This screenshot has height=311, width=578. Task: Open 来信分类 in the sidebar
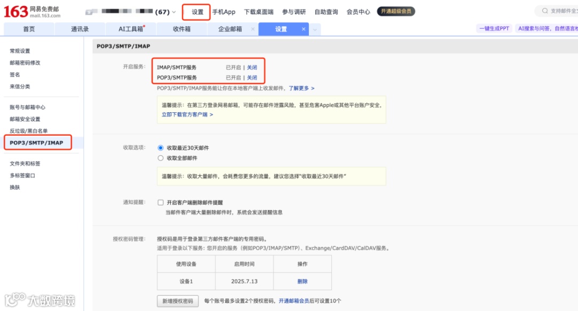point(20,87)
